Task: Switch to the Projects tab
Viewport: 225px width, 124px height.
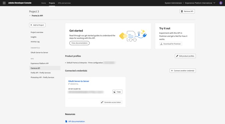Action: pos(52,3)
